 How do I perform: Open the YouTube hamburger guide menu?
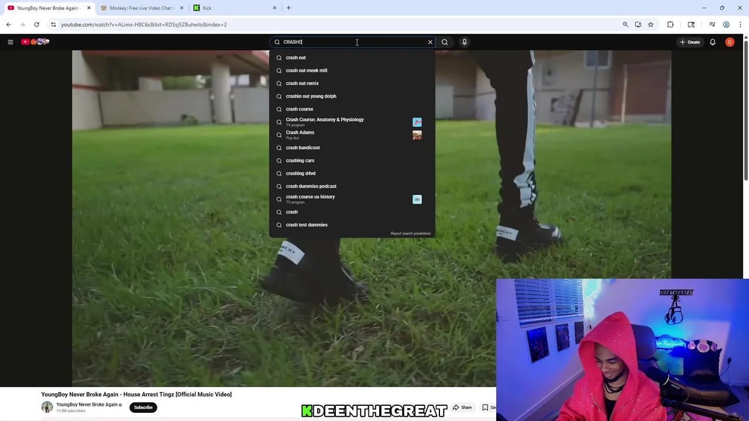(x=10, y=42)
